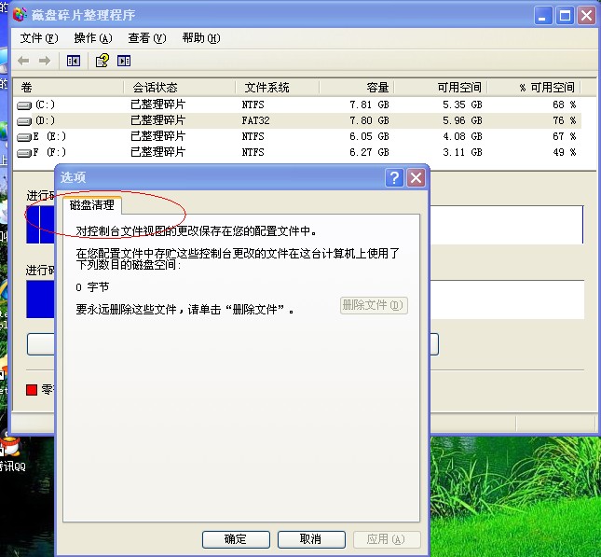Viewport: 601px width, 557px height.
Task: Maximize the Disk Defragmenter window
Action: (x=565, y=16)
